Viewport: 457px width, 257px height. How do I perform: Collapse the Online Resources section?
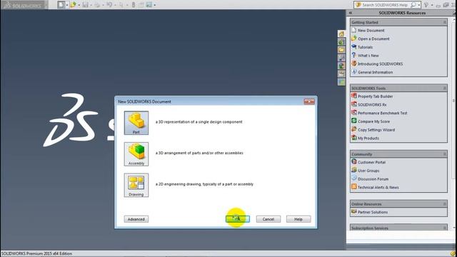coord(444,204)
